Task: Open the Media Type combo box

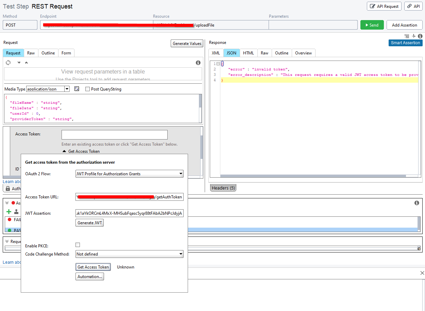Action: tap(48, 89)
